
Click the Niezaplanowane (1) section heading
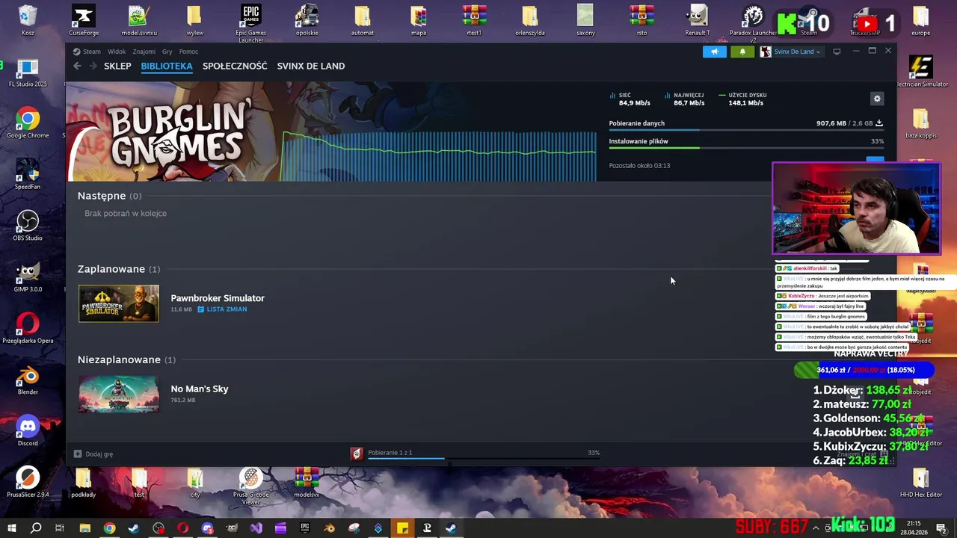coord(126,359)
